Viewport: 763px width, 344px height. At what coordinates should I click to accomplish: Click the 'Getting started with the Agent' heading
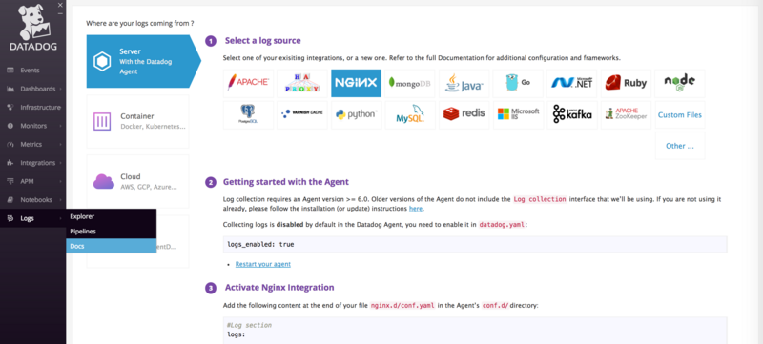[285, 182]
